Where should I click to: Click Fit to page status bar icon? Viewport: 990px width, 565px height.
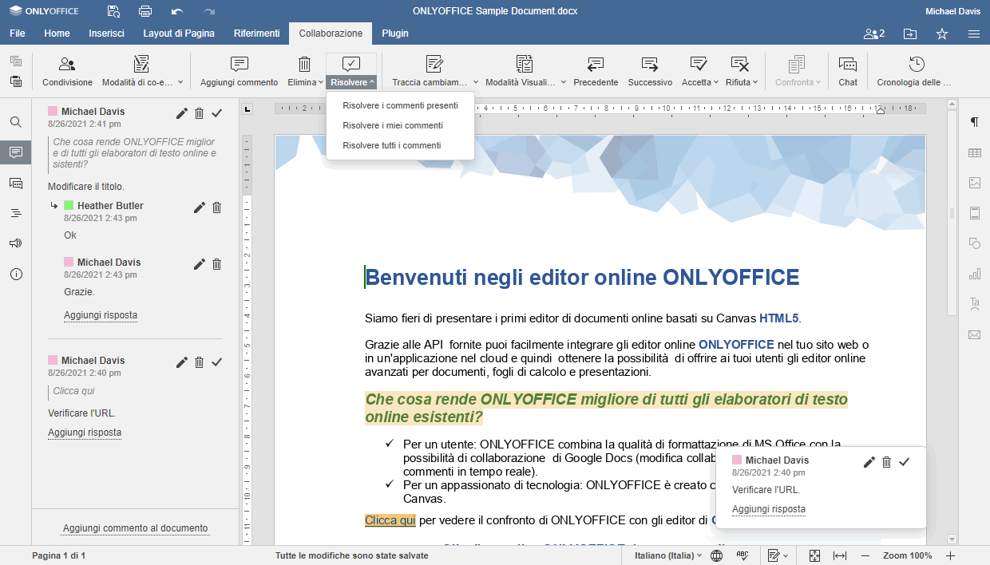814,555
